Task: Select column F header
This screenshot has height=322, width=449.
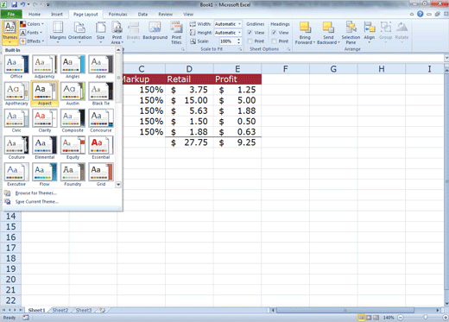Action: point(285,69)
